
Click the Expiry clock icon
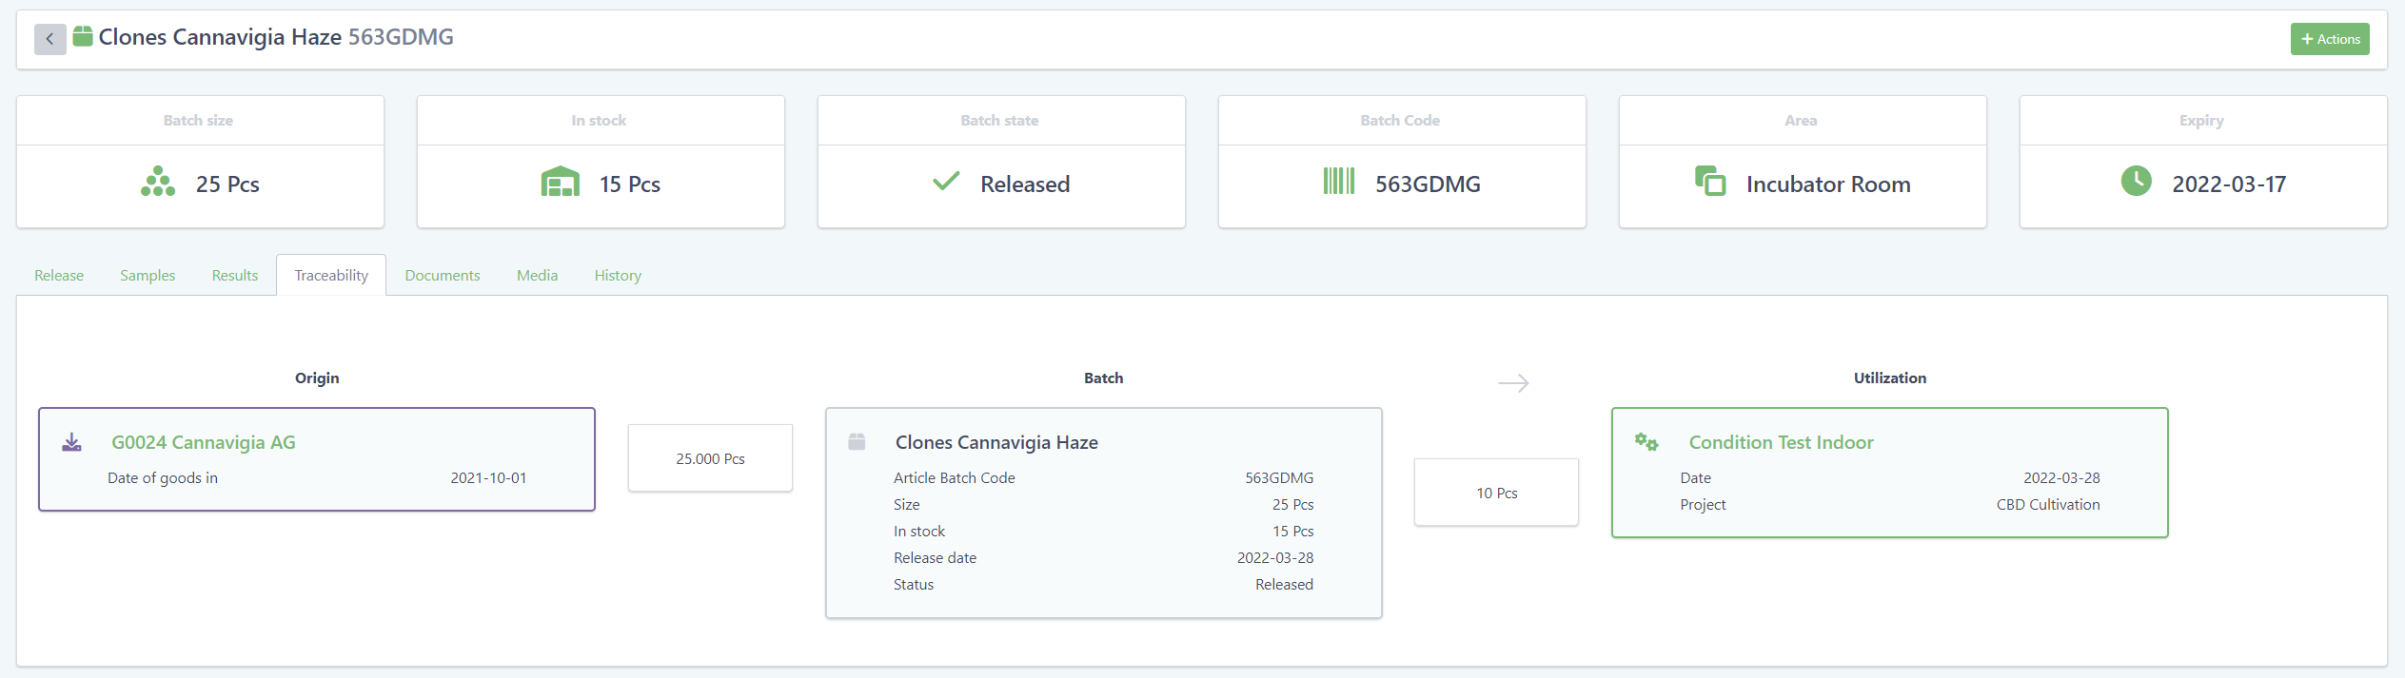(x=2136, y=181)
